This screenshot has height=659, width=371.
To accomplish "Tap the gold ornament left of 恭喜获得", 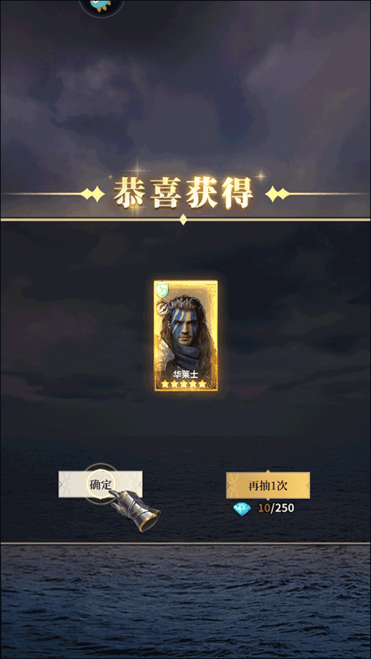I will pyautogui.click(x=92, y=194).
